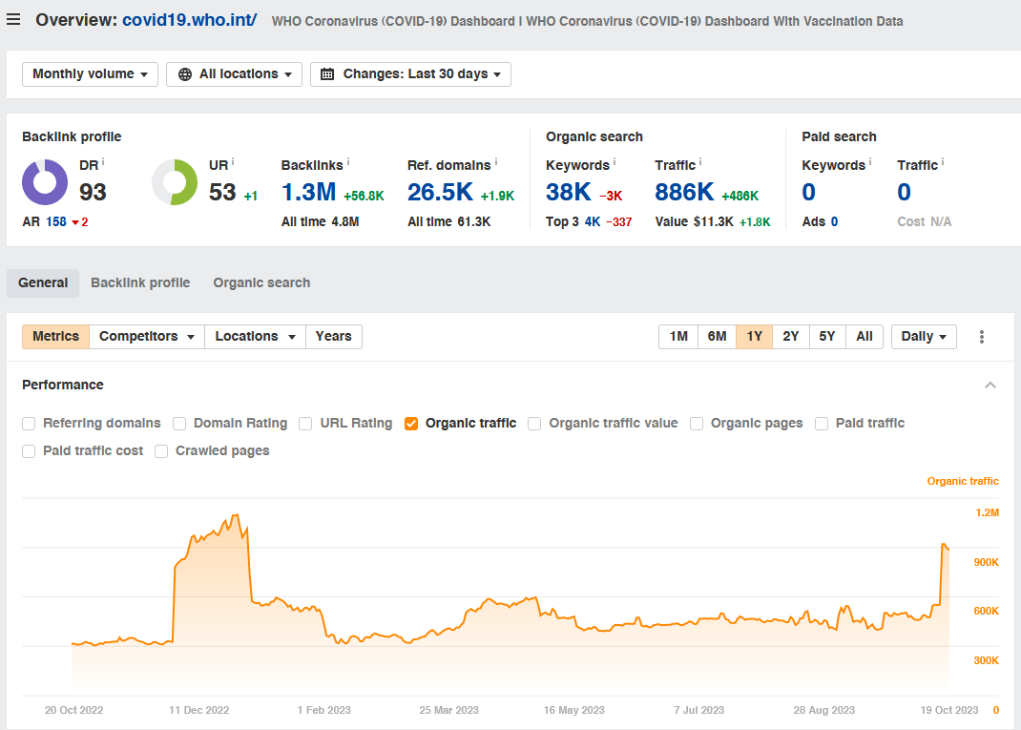Click the 886K organic traffic value

pos(684,192)
